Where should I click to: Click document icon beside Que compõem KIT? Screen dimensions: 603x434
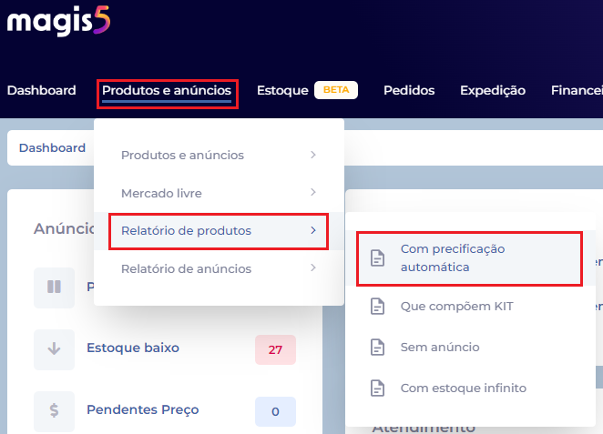[377, 307]
